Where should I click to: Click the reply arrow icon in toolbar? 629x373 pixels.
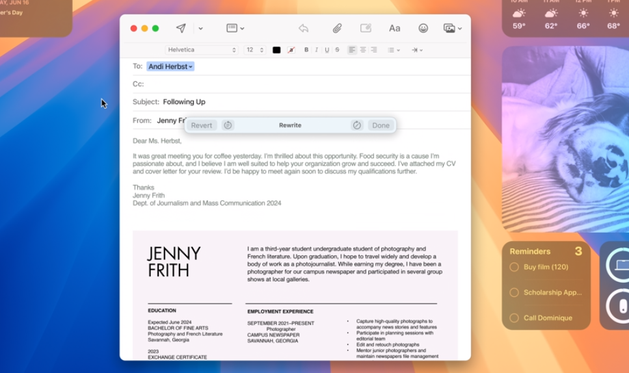(x=304, y=28)
